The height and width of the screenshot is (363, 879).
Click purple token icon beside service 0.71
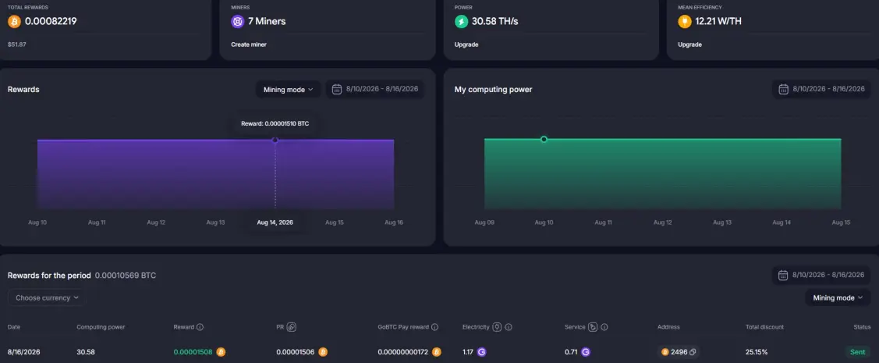[x=585, y=352]
